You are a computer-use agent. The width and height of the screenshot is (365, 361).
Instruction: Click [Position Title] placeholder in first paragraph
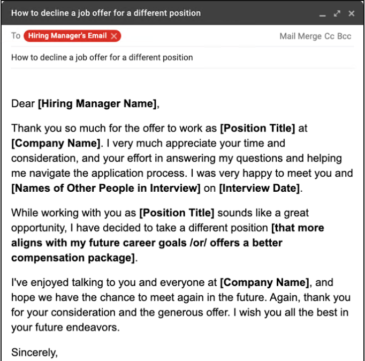pos(257,129)
